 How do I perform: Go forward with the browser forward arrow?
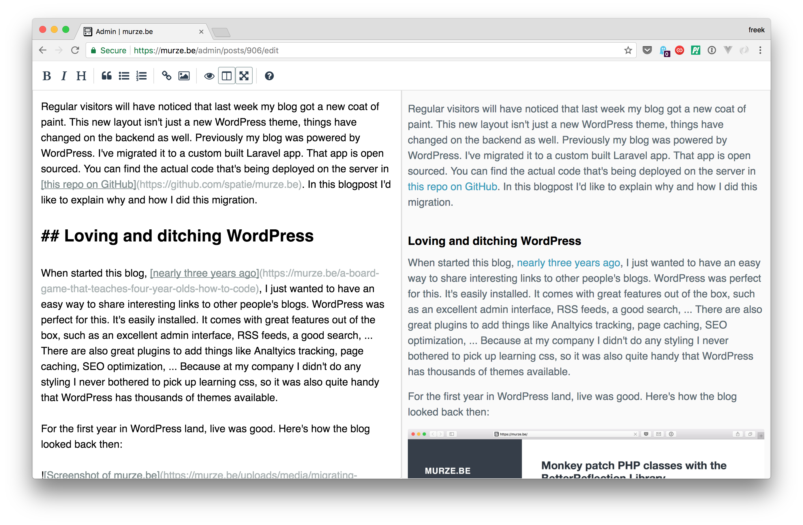pos(59,50)
